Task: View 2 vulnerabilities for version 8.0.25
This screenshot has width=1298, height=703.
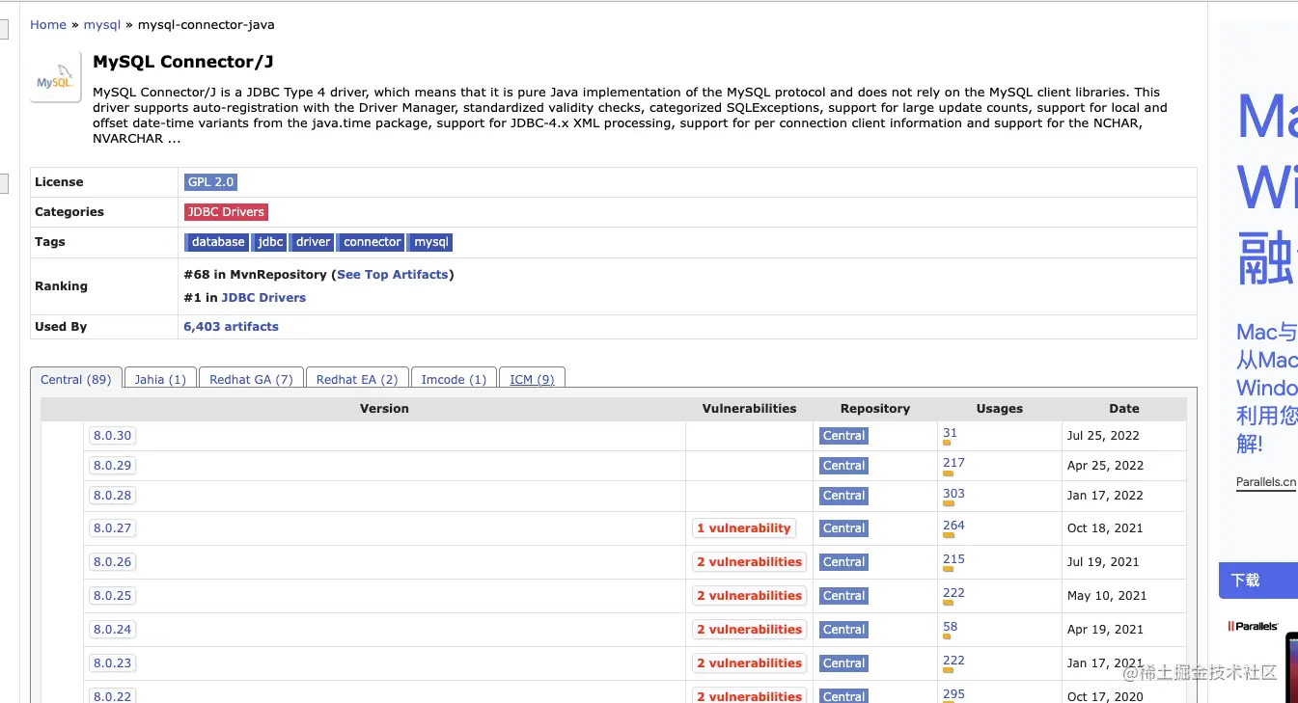Action: (750, 596)
